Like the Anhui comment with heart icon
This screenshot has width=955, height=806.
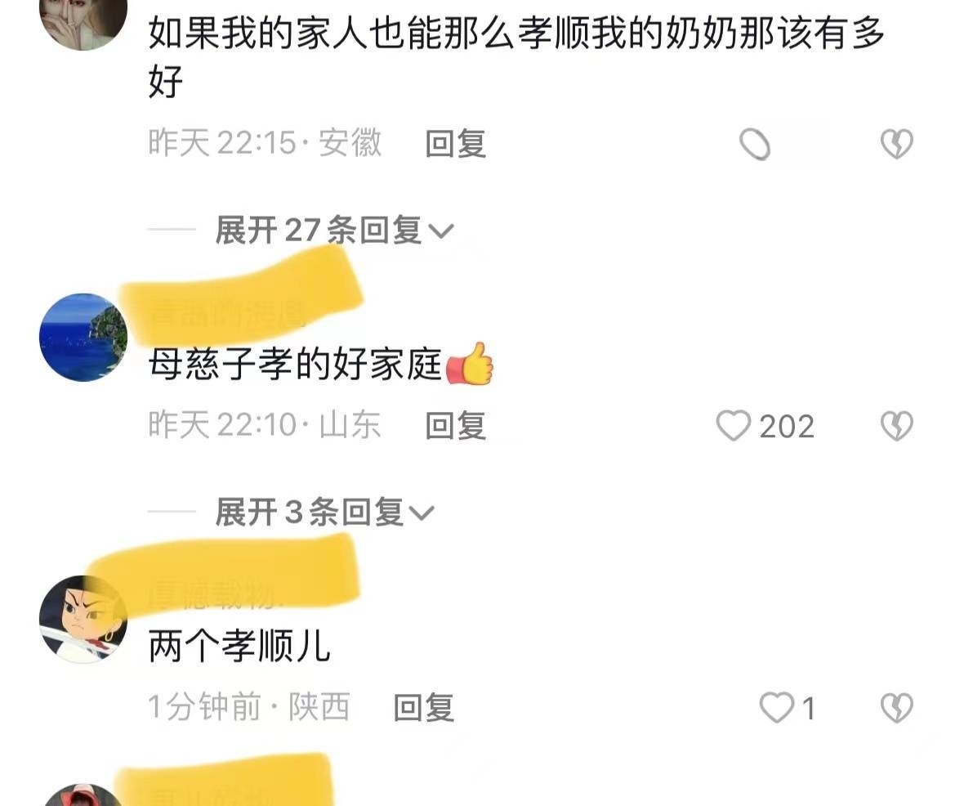(755, 145)
